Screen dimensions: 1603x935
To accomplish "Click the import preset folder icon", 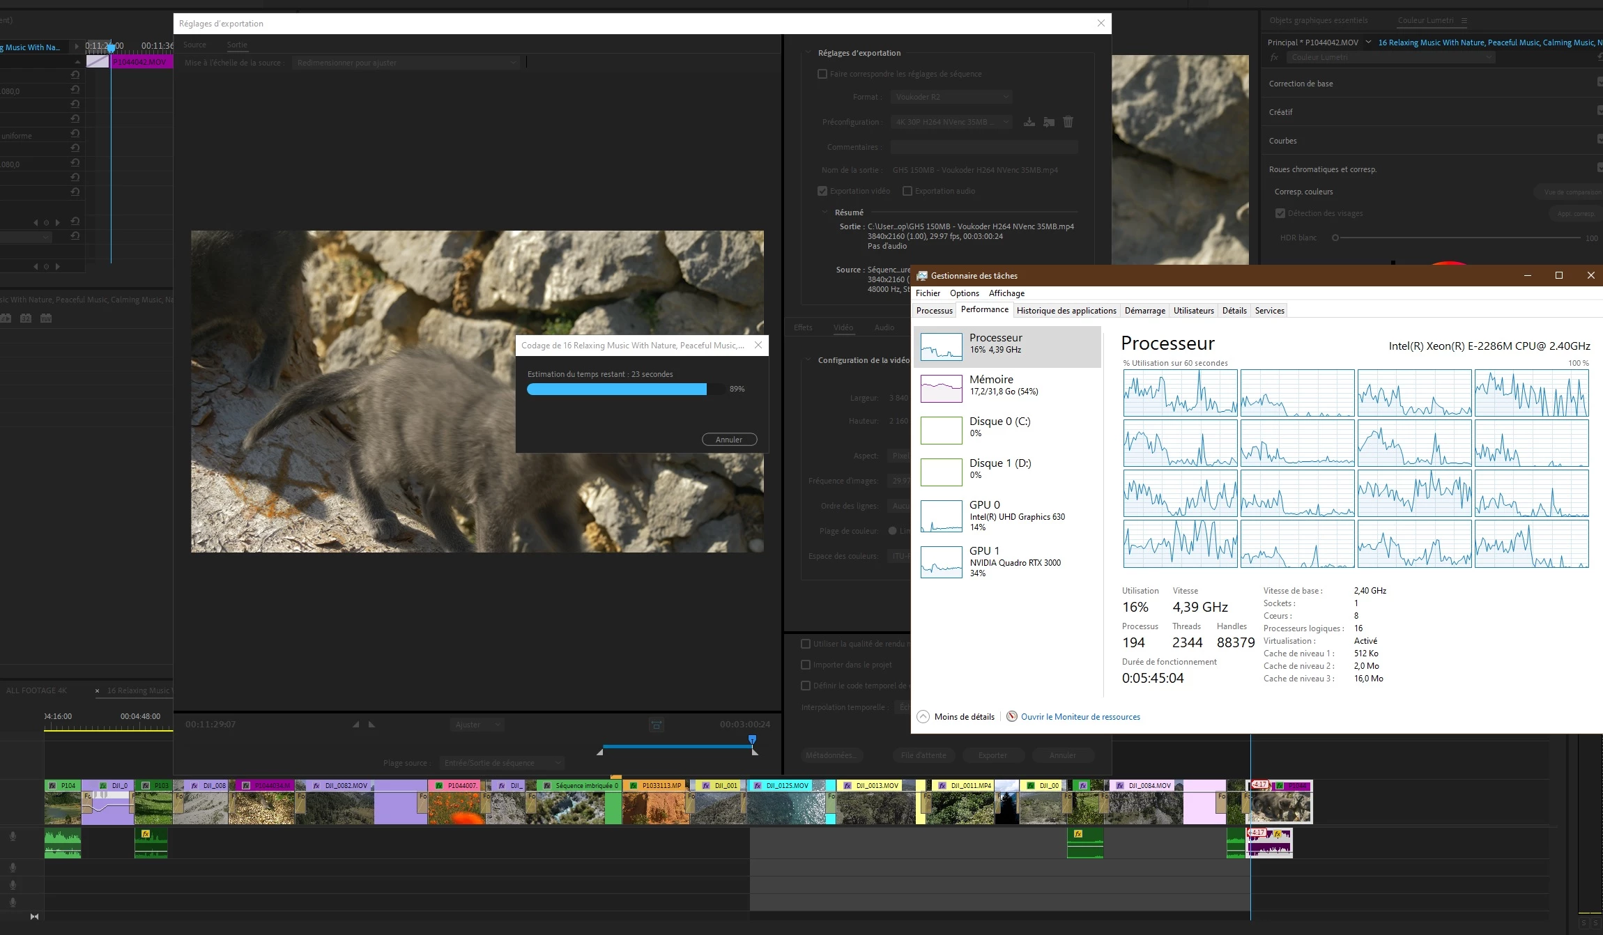I will coord(1048,122).
